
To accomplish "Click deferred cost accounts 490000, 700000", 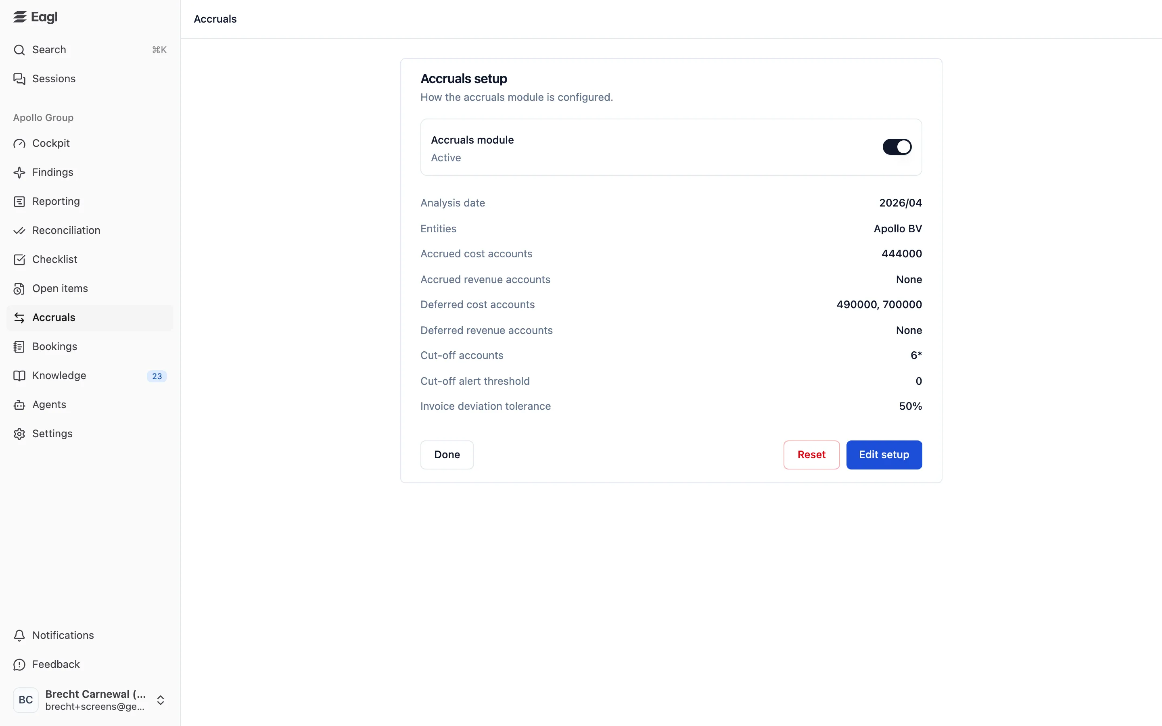I will (879, 305).
